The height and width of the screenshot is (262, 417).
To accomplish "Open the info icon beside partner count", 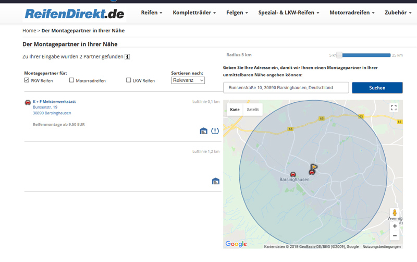I will [x=127, y=57].
